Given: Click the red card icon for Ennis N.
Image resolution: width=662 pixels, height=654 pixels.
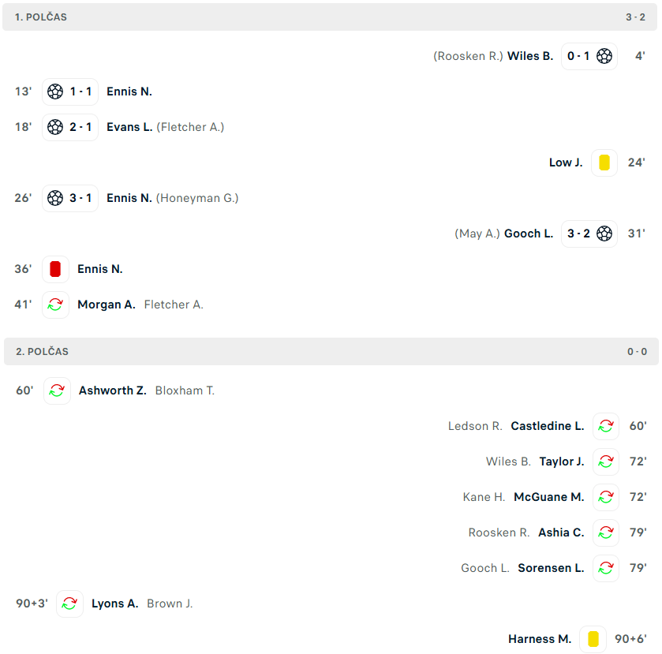Looking at the screenshot, I should tap(55, 269).
